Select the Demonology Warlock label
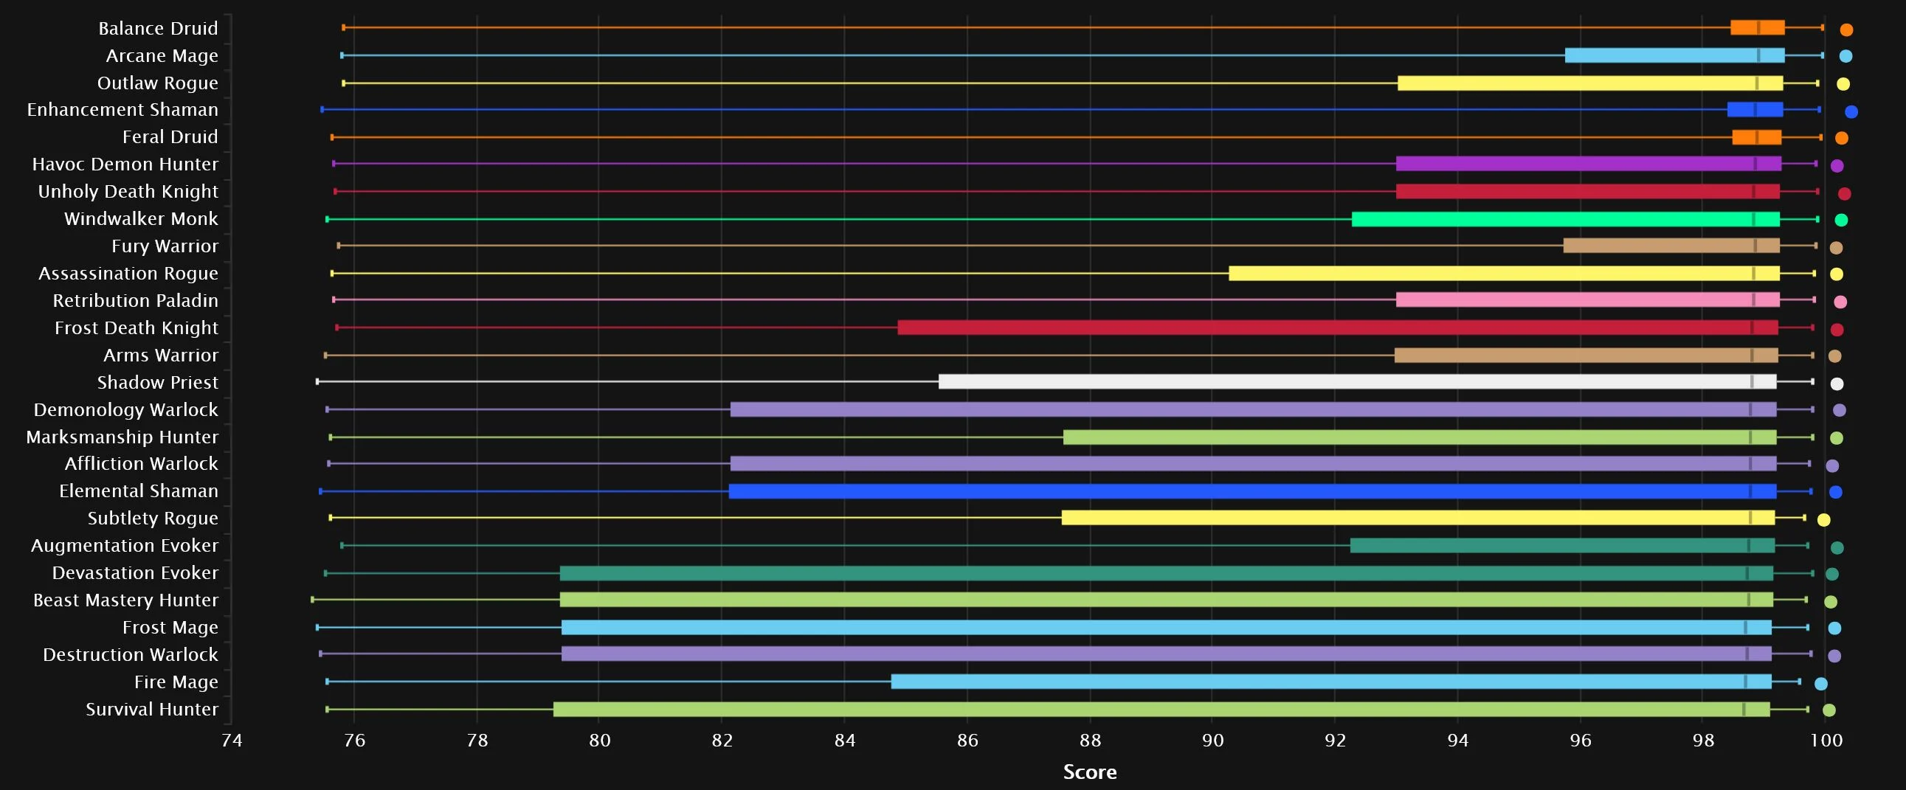1906x790 pixels. tap(125, 410)
